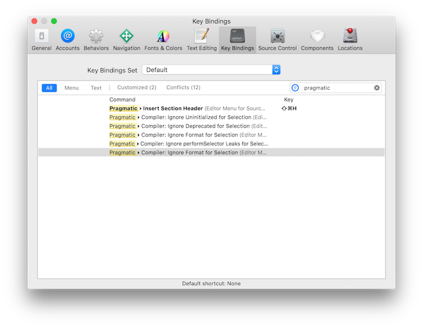Click the Command column header
The height and width of the screenshot is (328, 423).
pyautogui.click(x=122, y=99)
